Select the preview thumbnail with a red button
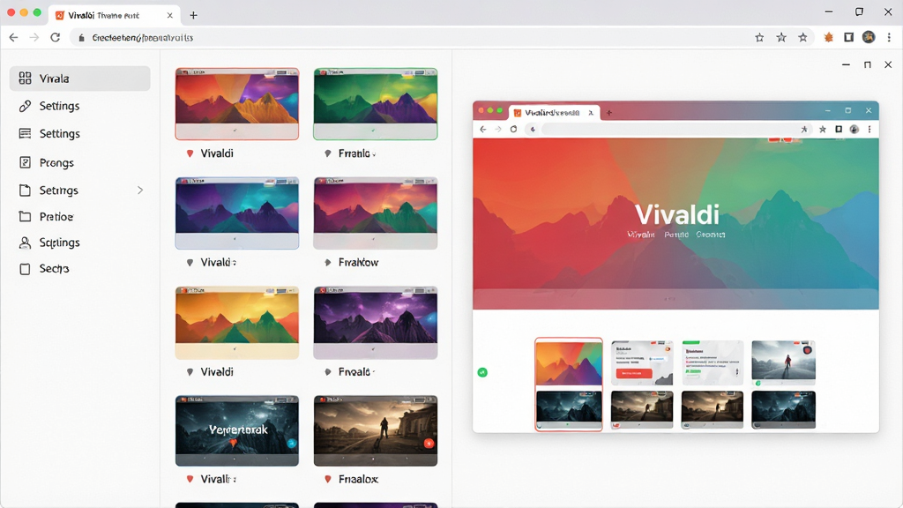This screenshot has width=903, height=508. (642, 362)
